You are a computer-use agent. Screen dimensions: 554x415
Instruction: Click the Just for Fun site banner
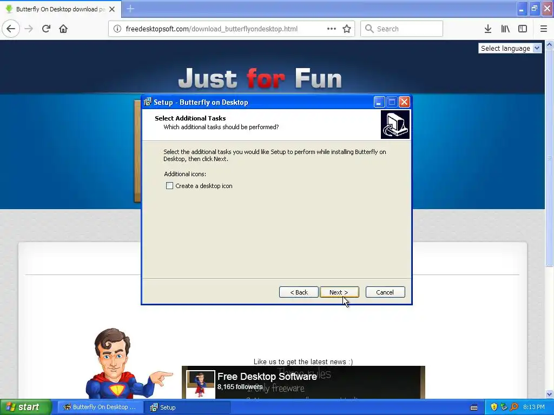coord(260,78)
